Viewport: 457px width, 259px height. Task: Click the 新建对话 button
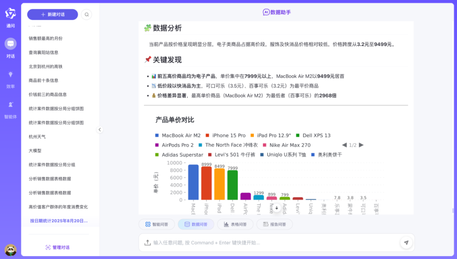pos(52,14)
